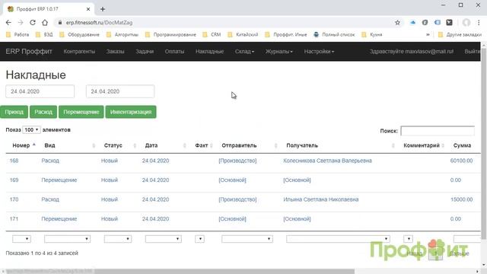Open invoice number 169
The height and width of the screenshot is (274, 487).
[14, 180]
